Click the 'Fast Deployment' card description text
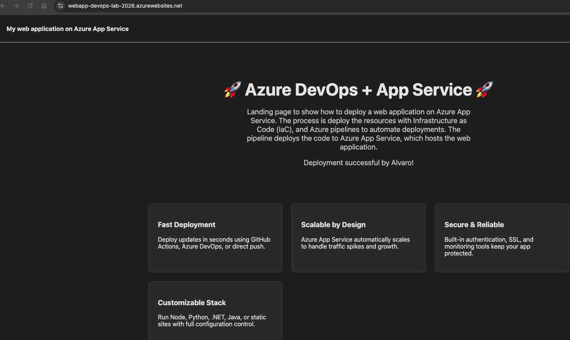Image resolution: width=570 pixels, height=340 pixels. (214, 243)
